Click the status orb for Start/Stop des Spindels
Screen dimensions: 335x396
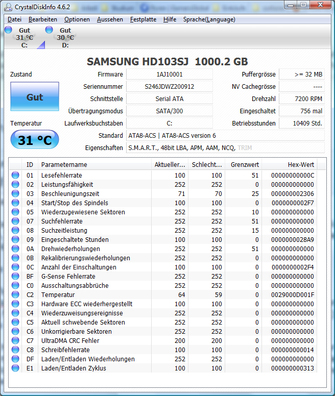[15, 203]
